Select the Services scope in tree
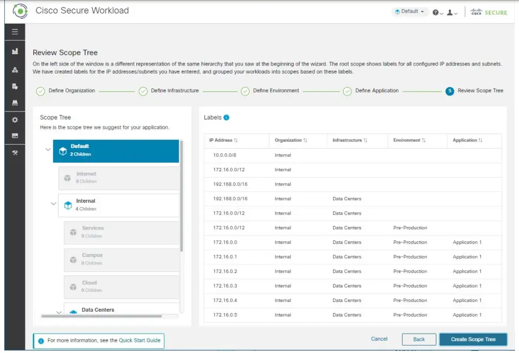The image size is (519, 353). (121, 232)
